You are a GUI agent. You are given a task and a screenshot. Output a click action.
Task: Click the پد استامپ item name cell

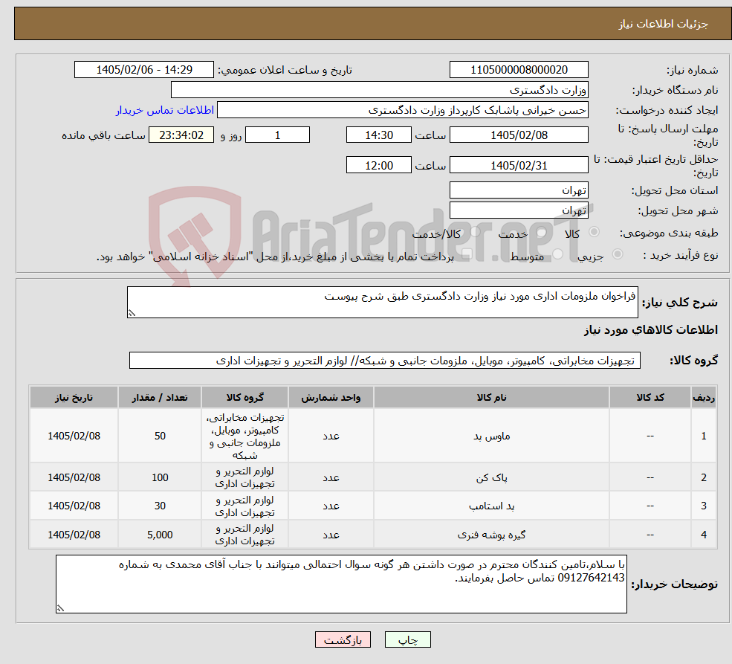coord(491,506)
